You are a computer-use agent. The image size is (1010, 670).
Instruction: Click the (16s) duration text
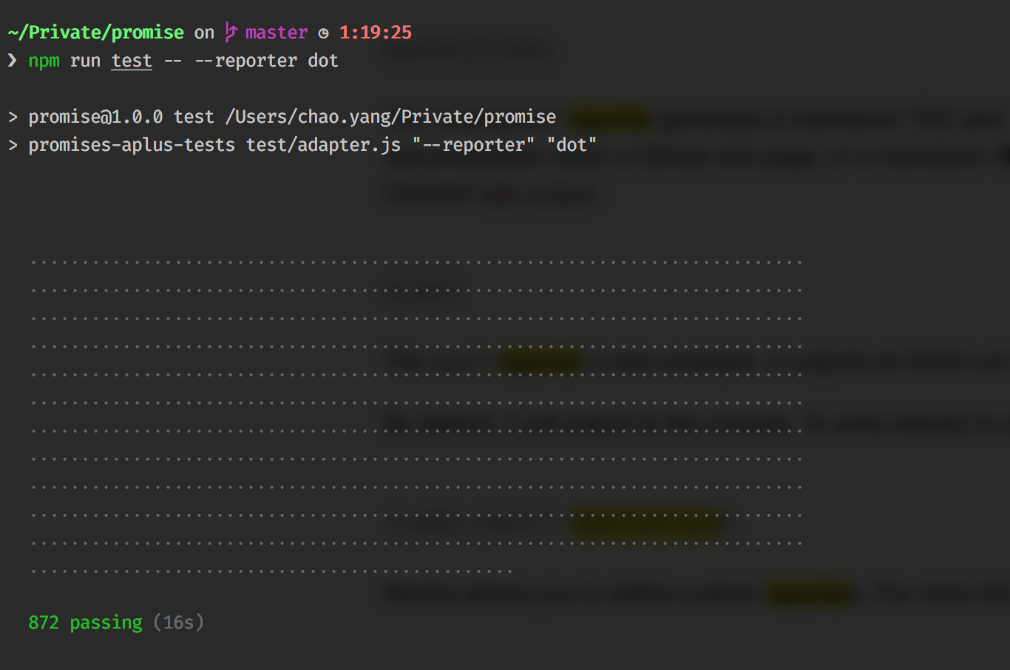click(x=178, y=623)
